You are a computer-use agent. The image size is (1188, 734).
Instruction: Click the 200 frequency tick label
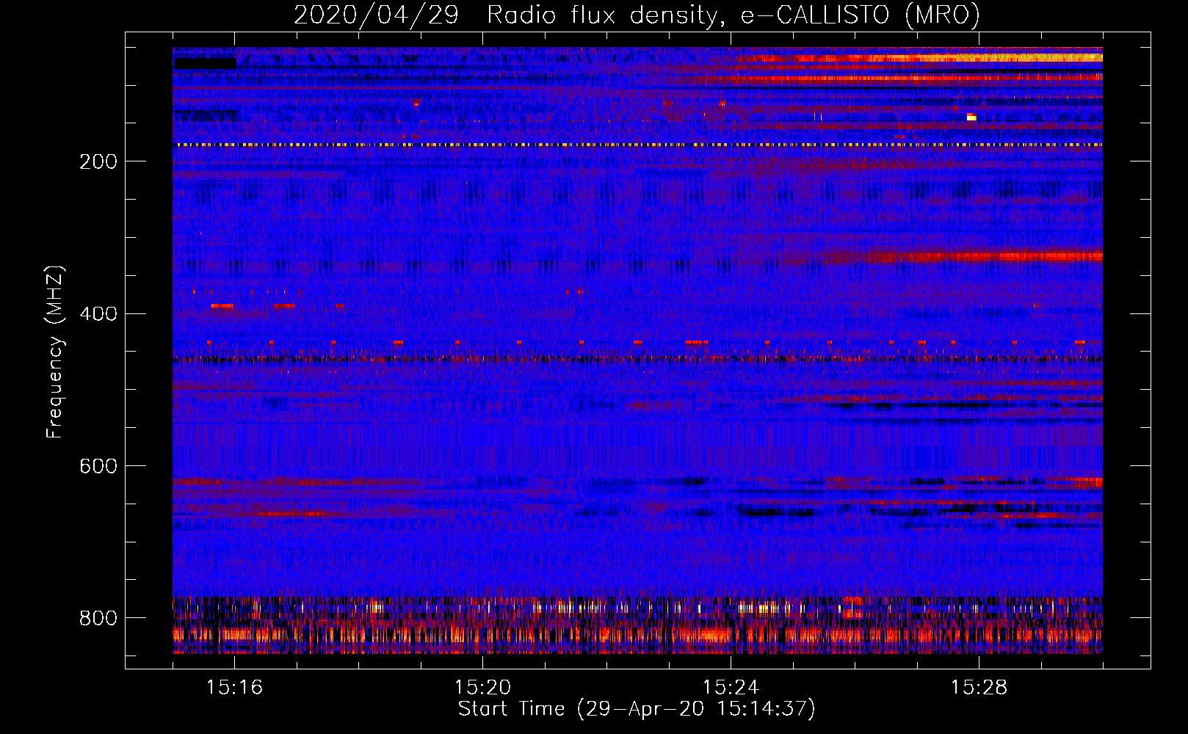[98, 161]
